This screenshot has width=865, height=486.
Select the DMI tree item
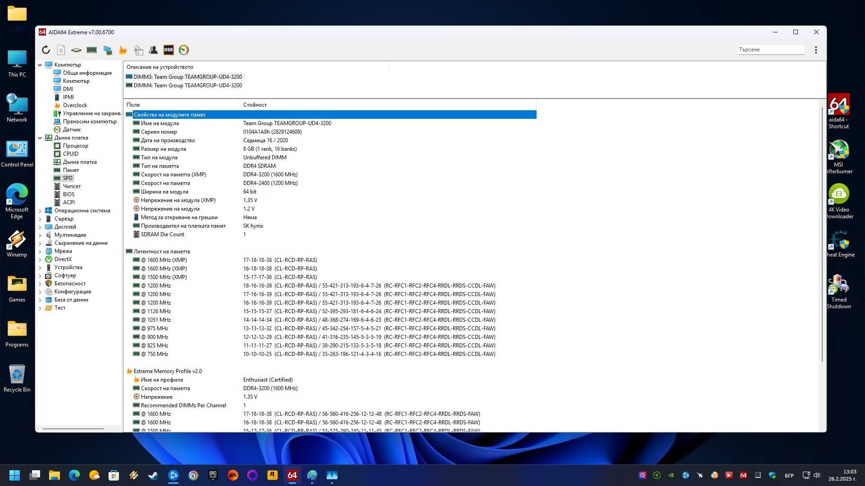[68, 89]
